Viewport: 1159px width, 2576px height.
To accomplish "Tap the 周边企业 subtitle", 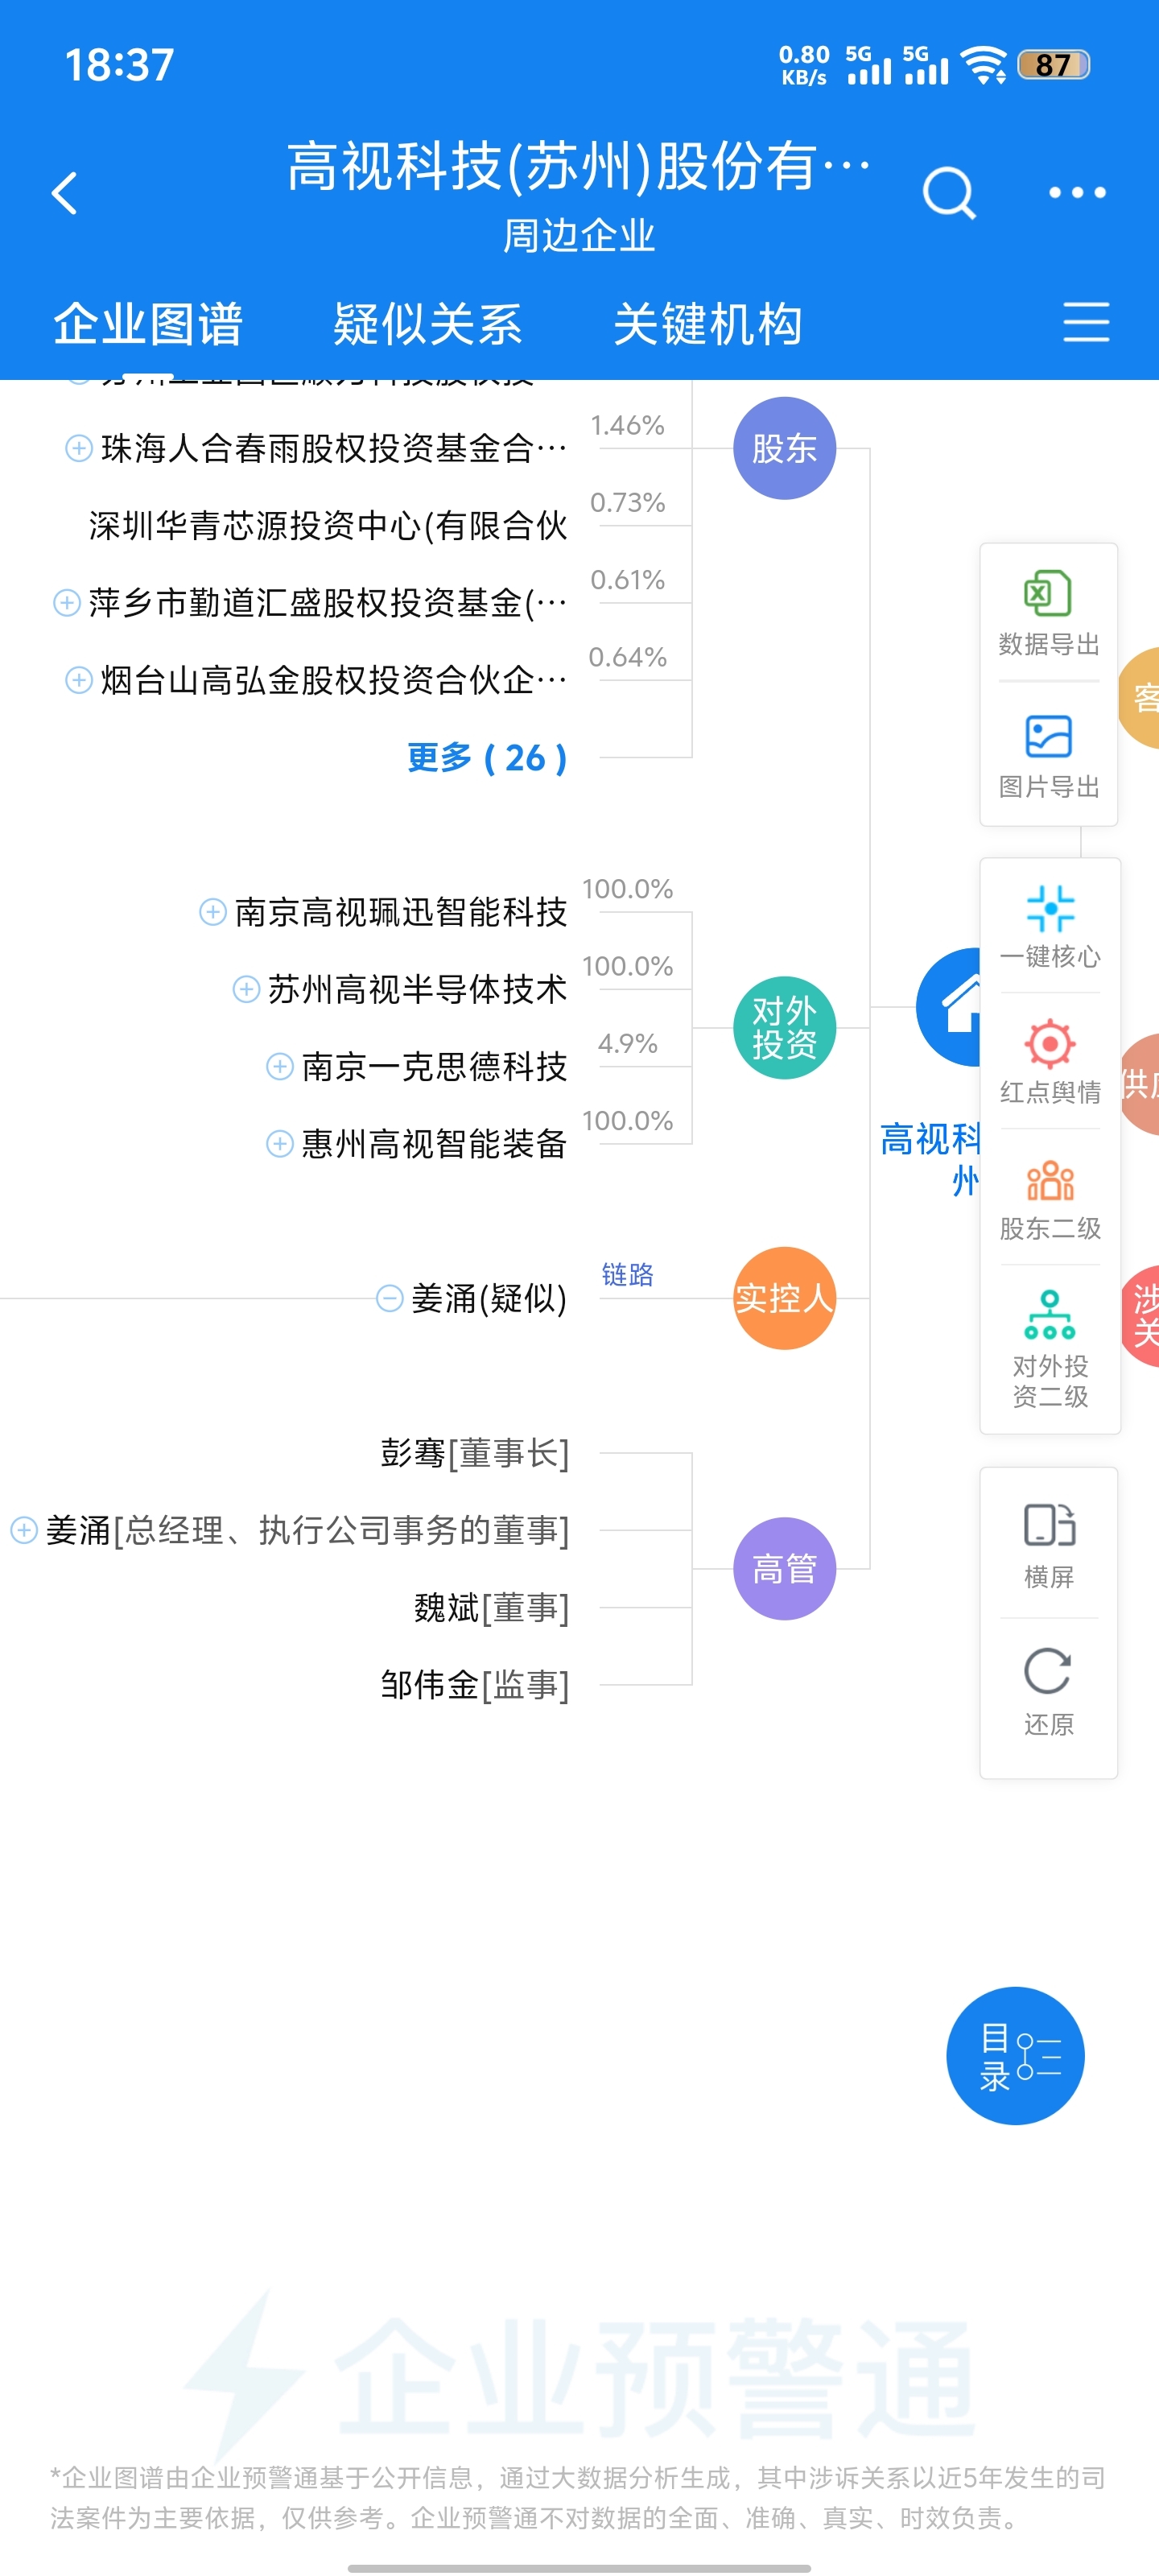I will click(x=578, y=236).
